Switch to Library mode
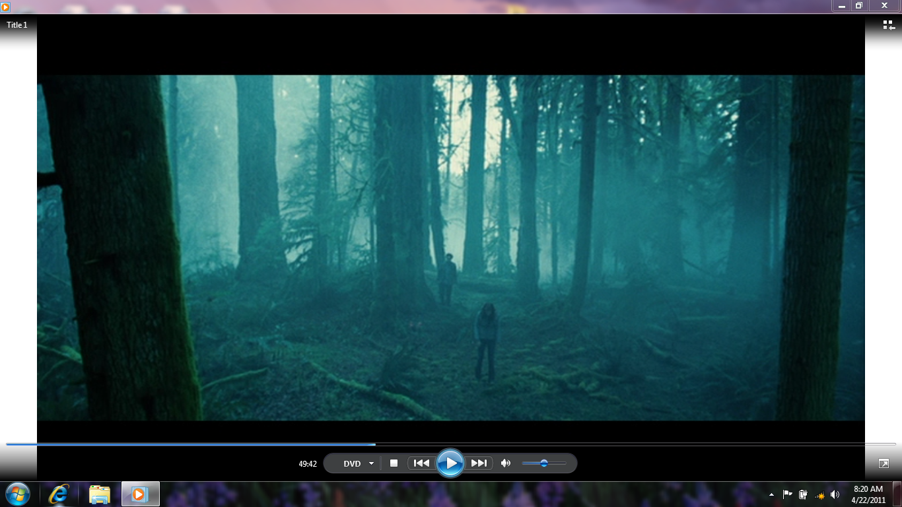This screenshot has width=902, height=507. (x=888, y=24)
